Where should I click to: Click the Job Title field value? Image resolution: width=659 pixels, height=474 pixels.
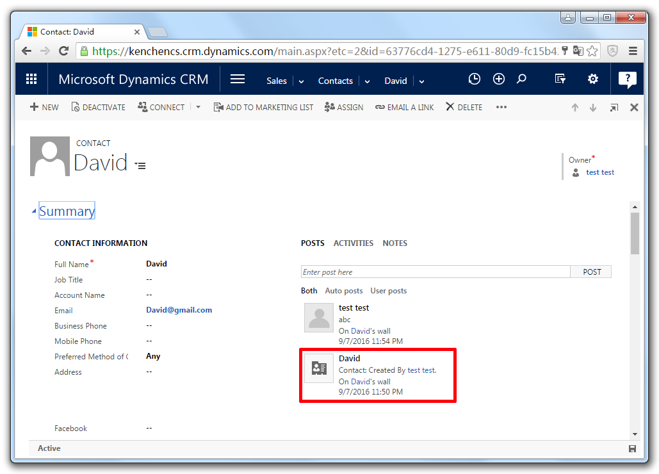click(x=149, y=279)
